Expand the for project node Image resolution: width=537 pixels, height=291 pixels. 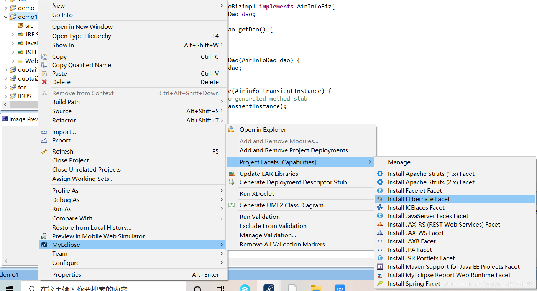(x=6, y=88)
